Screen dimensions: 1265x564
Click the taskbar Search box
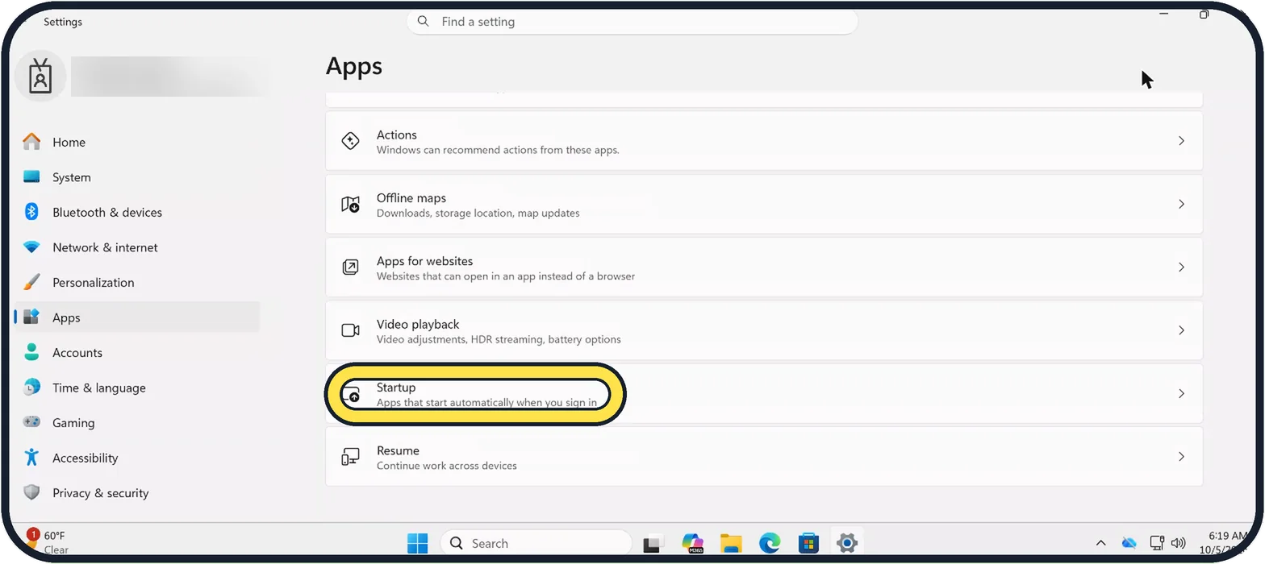coord(536,543)
